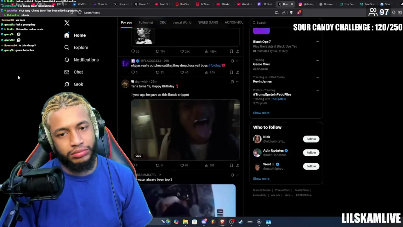Like the post with 21K likes
This screenshot has height=227, width=403.
(x=185, y=51)
